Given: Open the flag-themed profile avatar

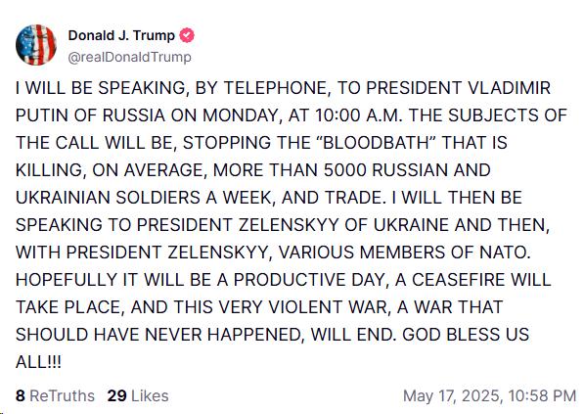Looking at the screenshot, I should click(36, 45).
